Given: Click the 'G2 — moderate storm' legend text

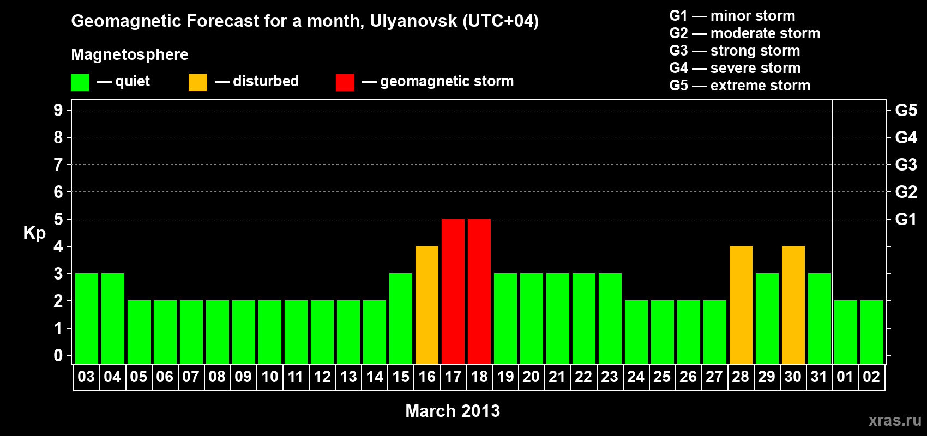Looking at the screenshot, I should point(745,33).
